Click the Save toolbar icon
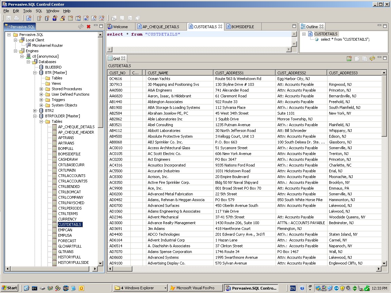The height and width of the screenshot is (293, 391). [9, 18]
